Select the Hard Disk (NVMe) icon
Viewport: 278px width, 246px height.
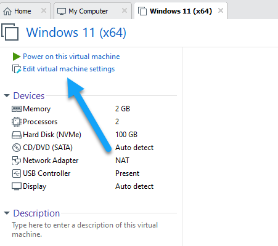(17, 135)
